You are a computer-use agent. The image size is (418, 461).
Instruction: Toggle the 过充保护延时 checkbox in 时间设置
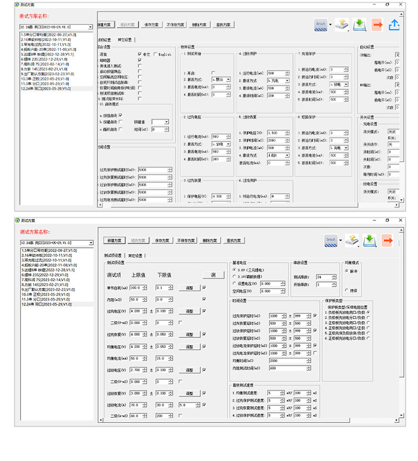point(315,316)
